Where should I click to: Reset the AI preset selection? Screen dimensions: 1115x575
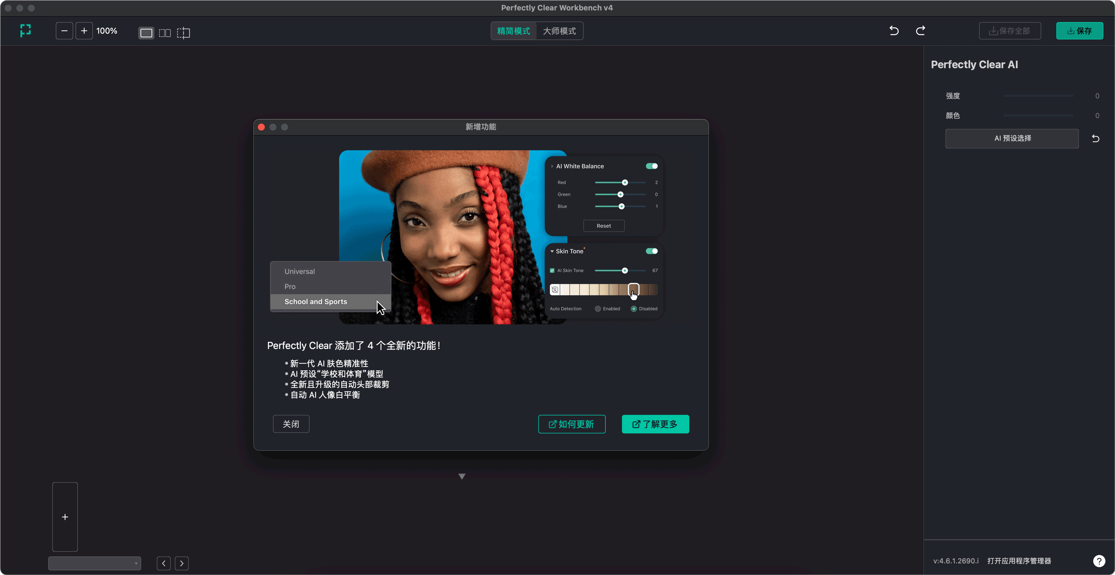[x=1096, y=138]
